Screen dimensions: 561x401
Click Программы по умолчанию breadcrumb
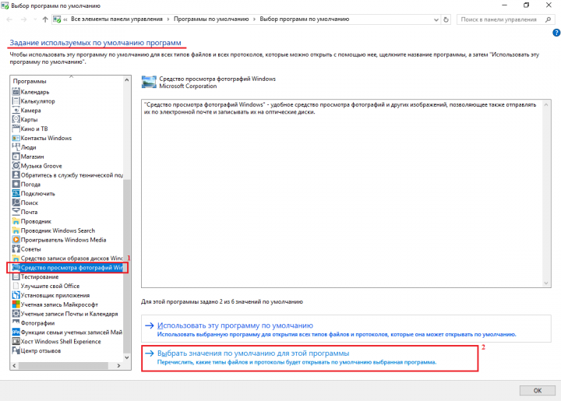(x=211, y=19)
